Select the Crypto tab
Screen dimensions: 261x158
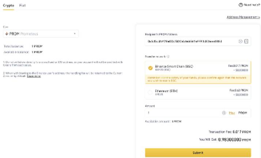click(x=8, y=5)
